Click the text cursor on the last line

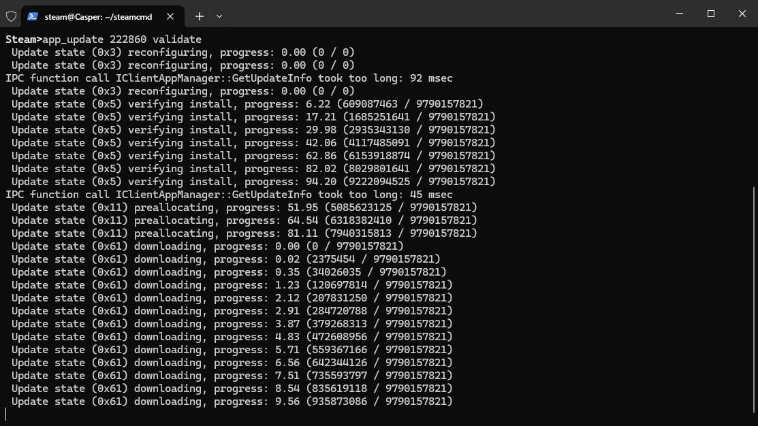[x=6, y=414]
